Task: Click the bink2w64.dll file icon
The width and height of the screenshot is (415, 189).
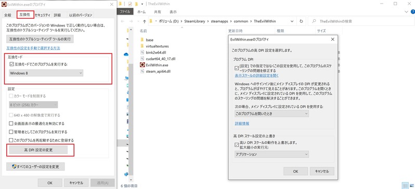Action: 142,52
